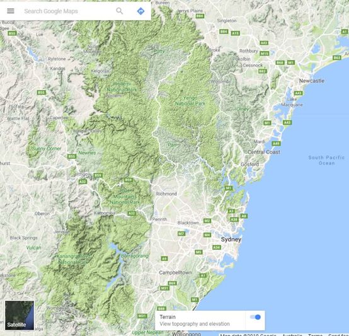Click the Katoomba label

105,213
